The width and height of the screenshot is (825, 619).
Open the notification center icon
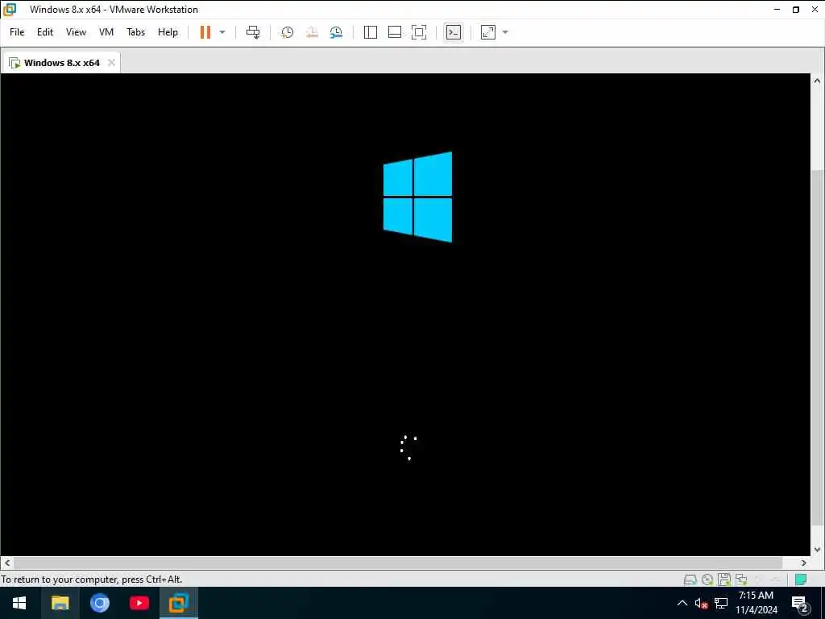pos(800,604)
